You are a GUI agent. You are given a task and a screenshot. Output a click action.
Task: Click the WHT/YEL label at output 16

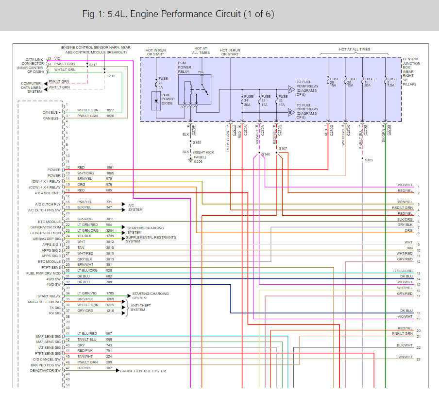point(405,288)
